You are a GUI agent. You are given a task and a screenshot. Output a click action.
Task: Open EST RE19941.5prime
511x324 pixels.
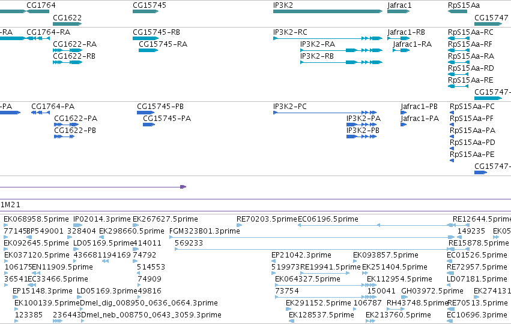pyautogui.click(x=330, y=267)
